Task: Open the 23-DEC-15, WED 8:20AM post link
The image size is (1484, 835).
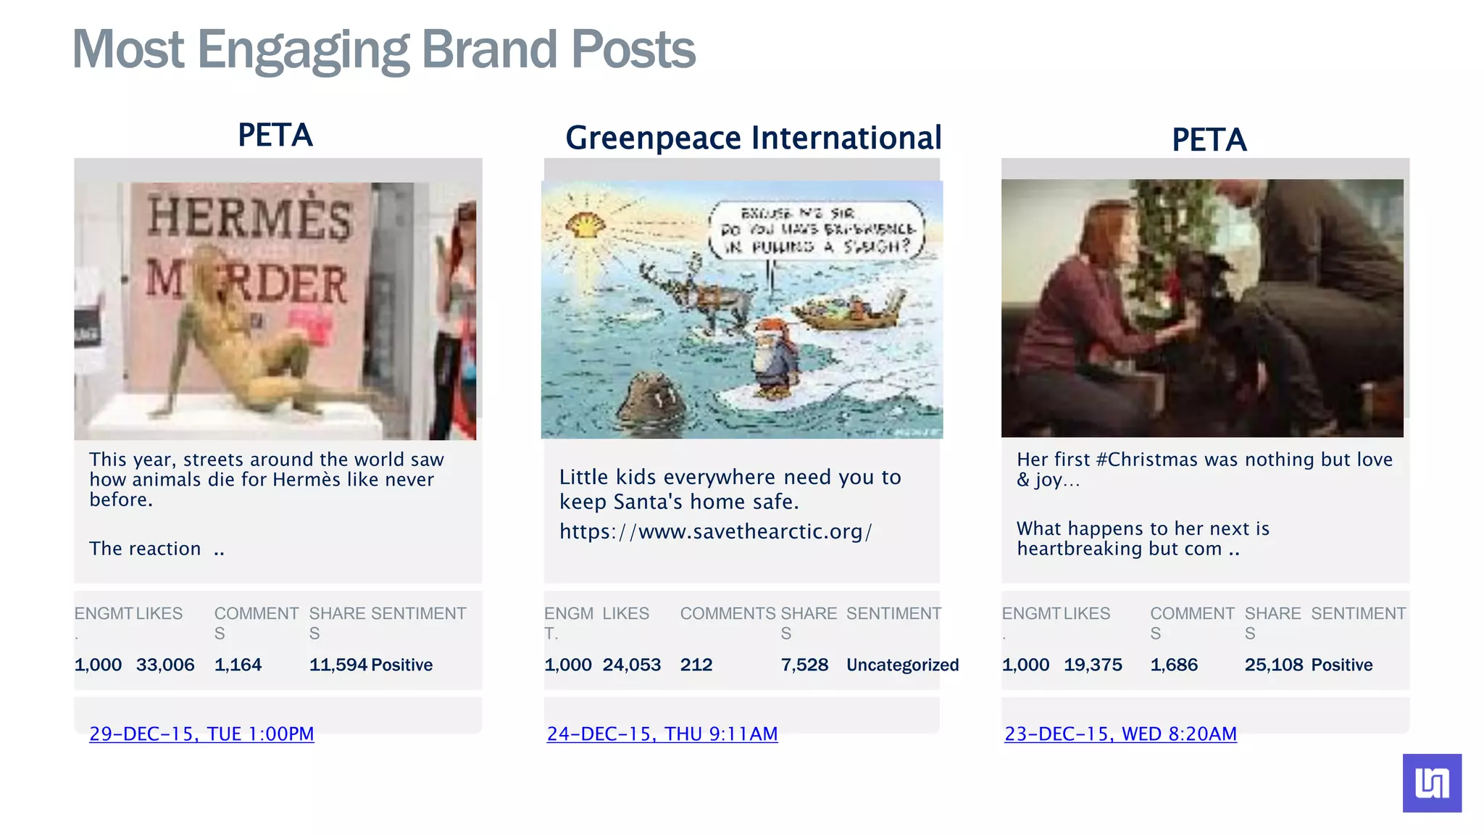Action: point(1120,734)
